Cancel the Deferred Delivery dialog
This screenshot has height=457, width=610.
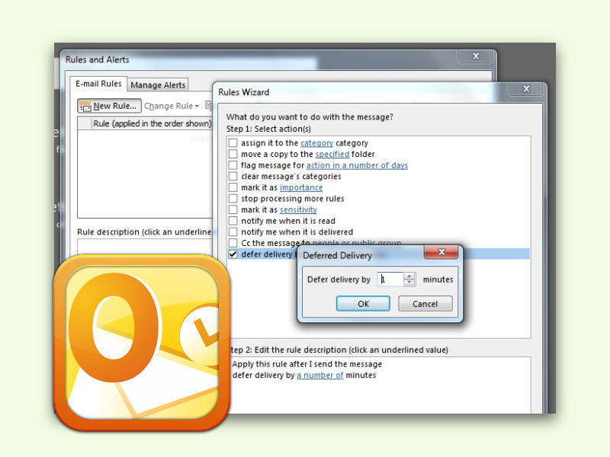pos(425,303)
